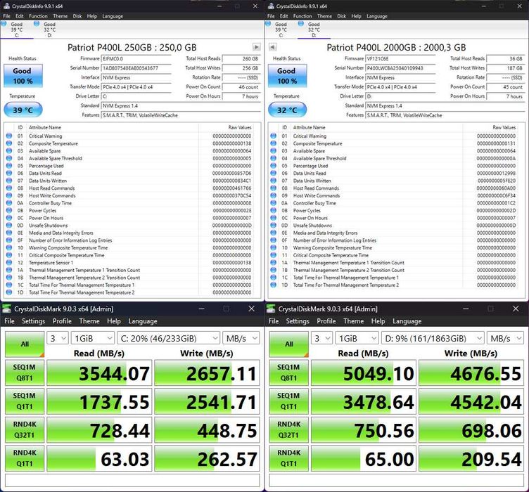The width and height of the screenshot is (529, 492).
Task: Open test count dropdown in D: CrystalDiskMark
Action: tap(322, 338)
